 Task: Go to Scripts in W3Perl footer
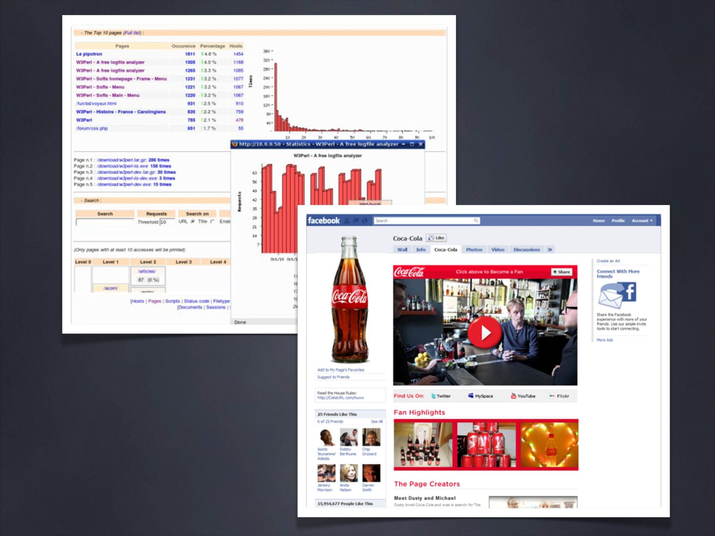click(172, 301)
